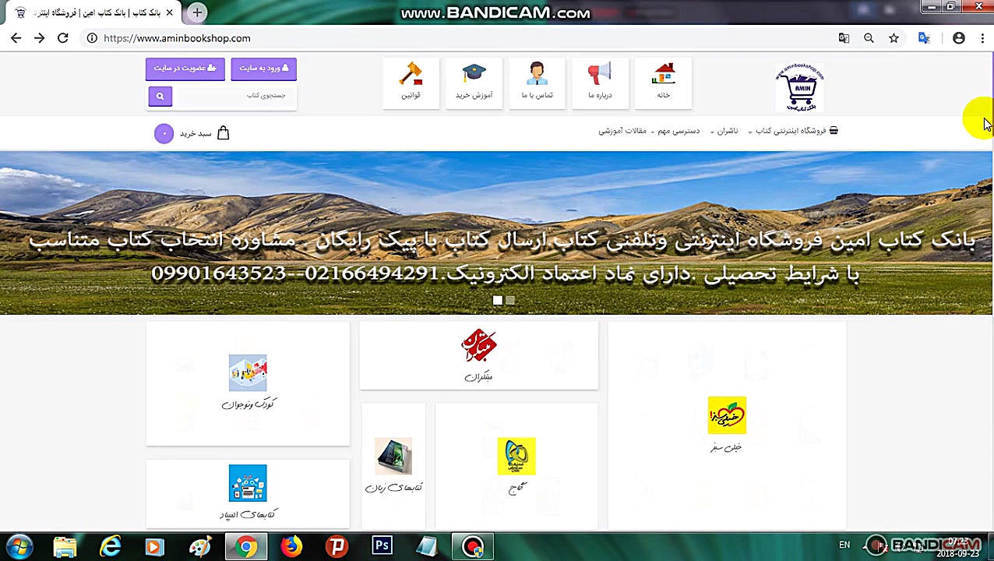This screenshot has height=561, width=994.
Task: Open a new browser tab
Action: point(197,12)
